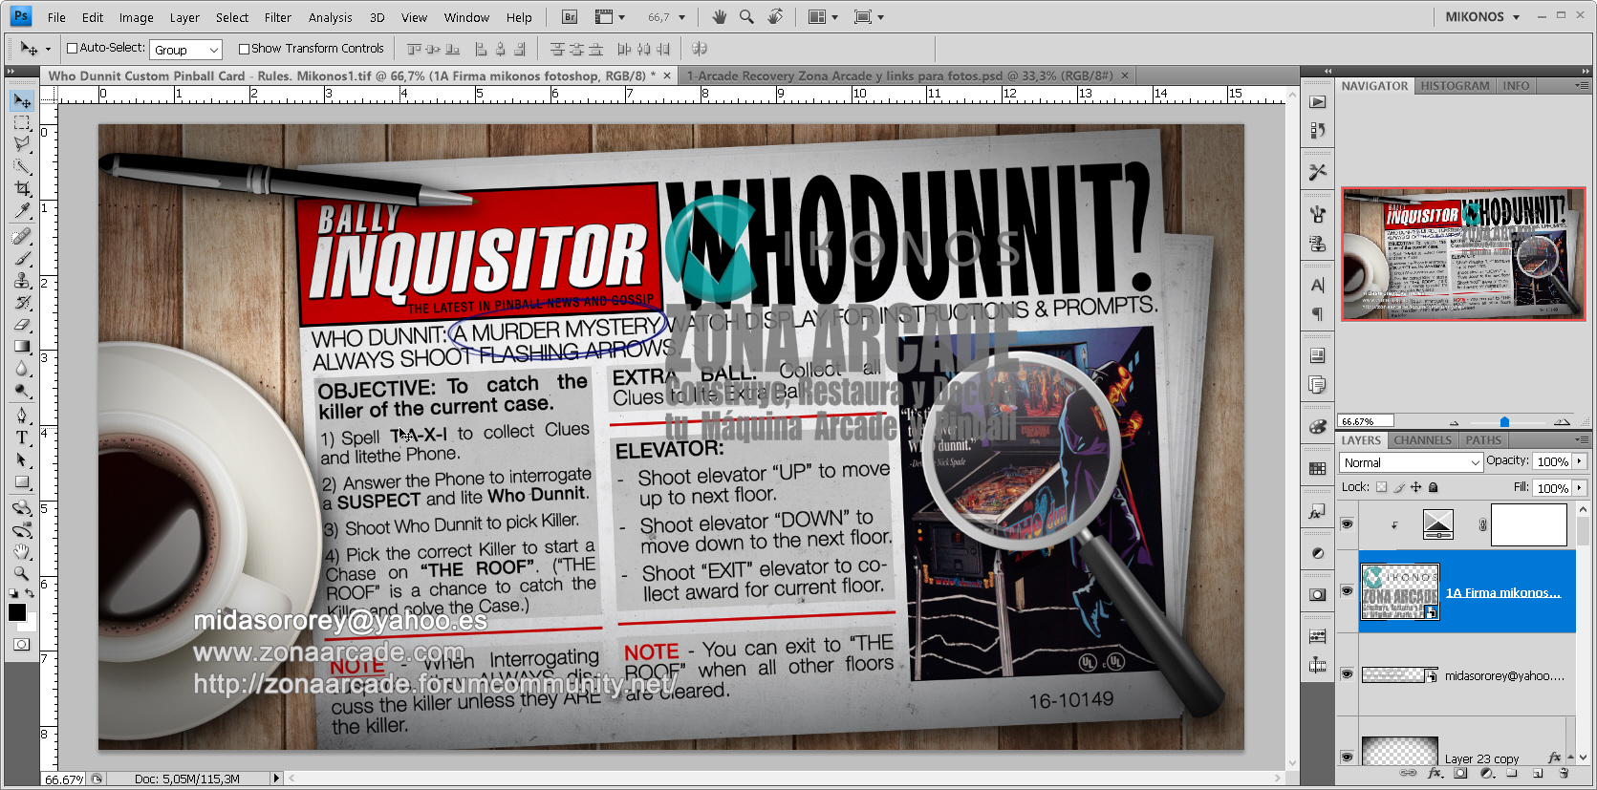Hide the midasororey@yahoo layer
This screenshot has height=790, width=1597.
point(1348,674)
